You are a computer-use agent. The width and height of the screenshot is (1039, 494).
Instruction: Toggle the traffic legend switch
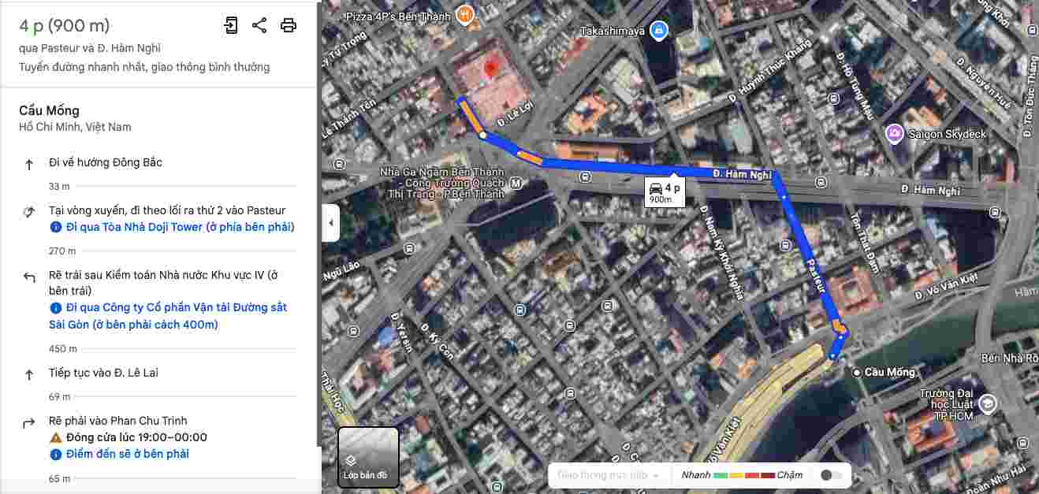[831, 475]
